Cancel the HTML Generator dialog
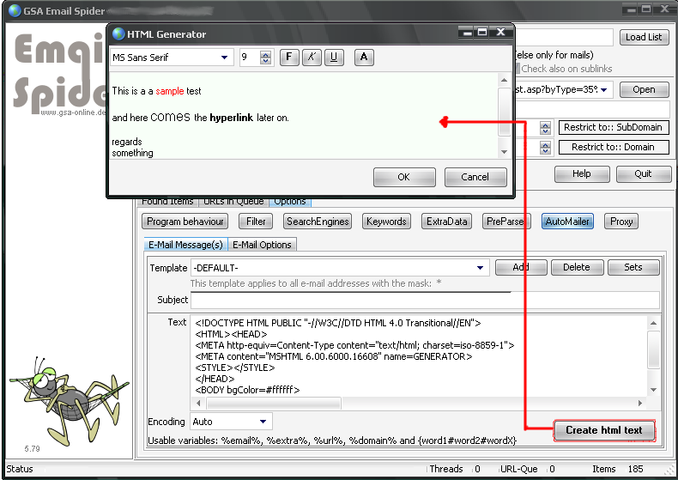 click(475, 177)
